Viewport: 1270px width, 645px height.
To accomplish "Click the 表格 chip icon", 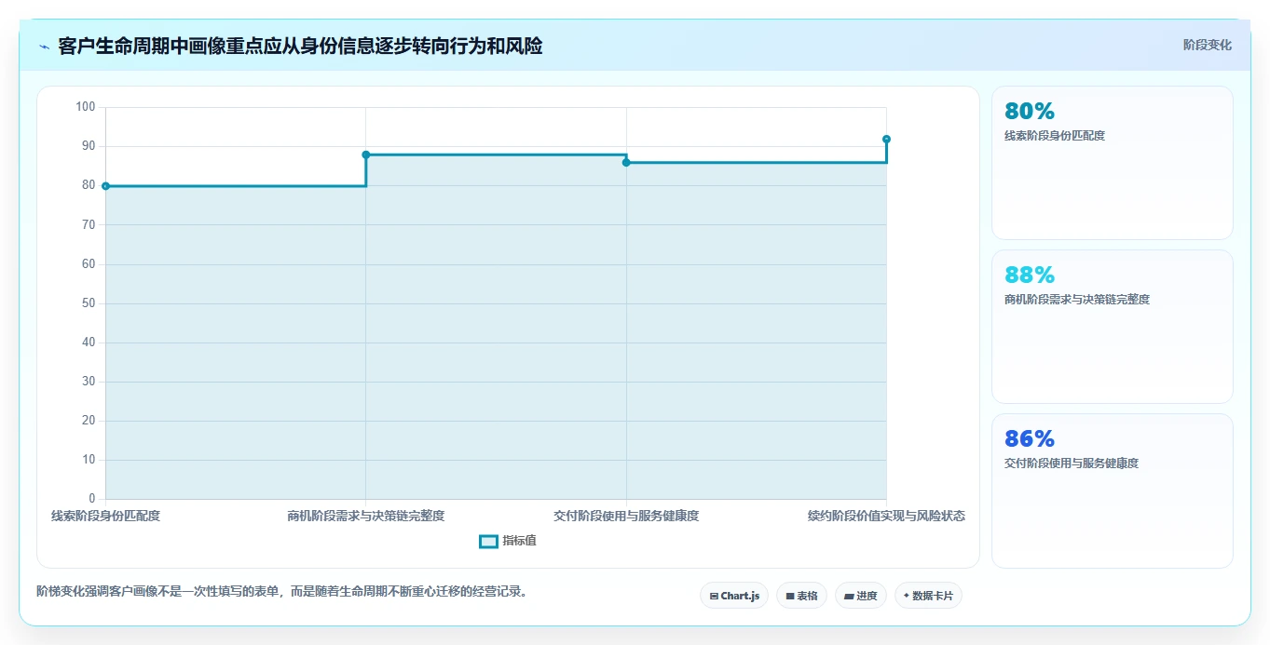I will [x=790, y=596].
